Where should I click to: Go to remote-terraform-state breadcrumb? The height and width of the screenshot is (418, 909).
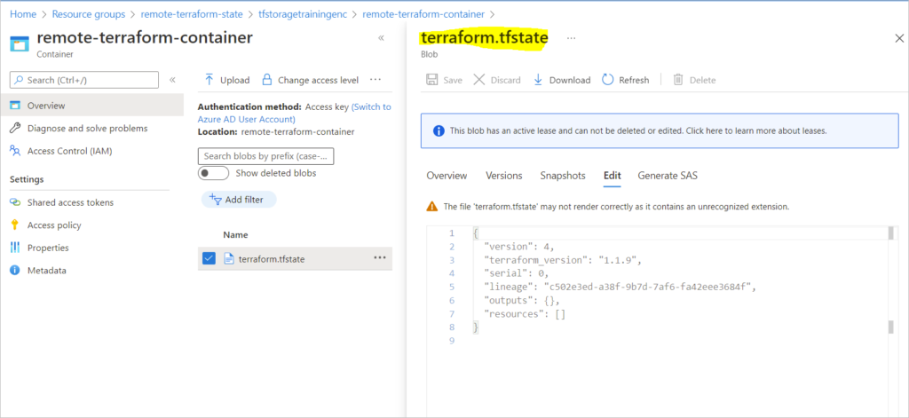point(194,14)
